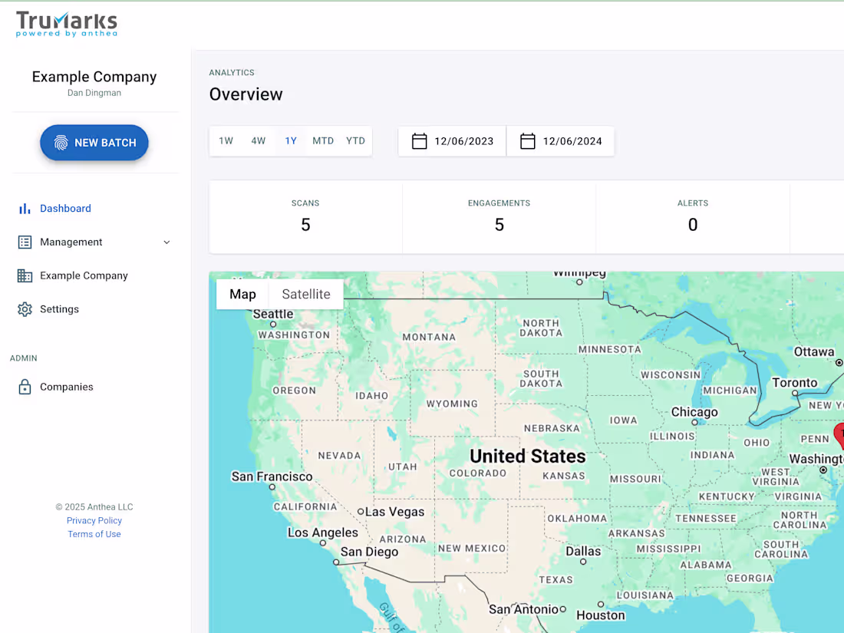Switch the date range to 1W
Viewport: 844px width, 633px height.
(226, 140)
